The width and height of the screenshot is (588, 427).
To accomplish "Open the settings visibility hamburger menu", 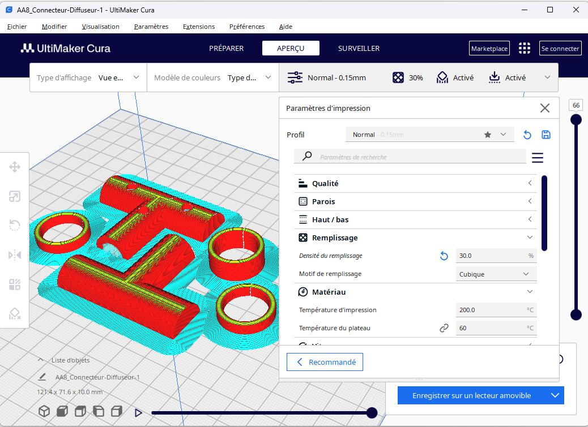I will tap(538, 157).
